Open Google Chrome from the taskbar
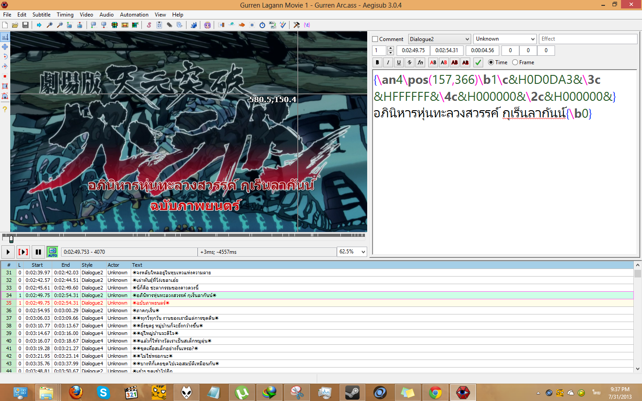Screen dimensions: 642x401 [435, 393]
